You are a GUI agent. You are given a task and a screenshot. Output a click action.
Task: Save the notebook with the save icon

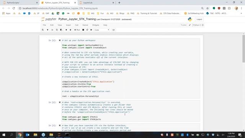click(x=42, y=30)
